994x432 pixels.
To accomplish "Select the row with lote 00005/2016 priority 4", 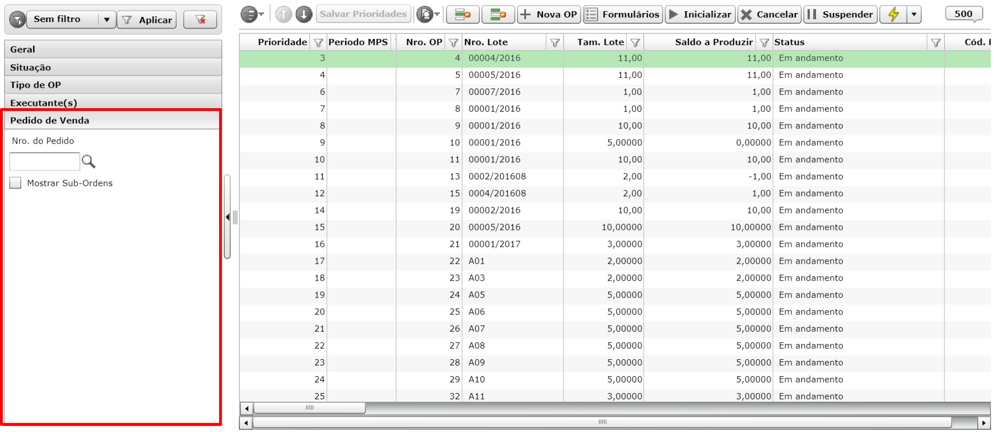I will click(615, 75).
